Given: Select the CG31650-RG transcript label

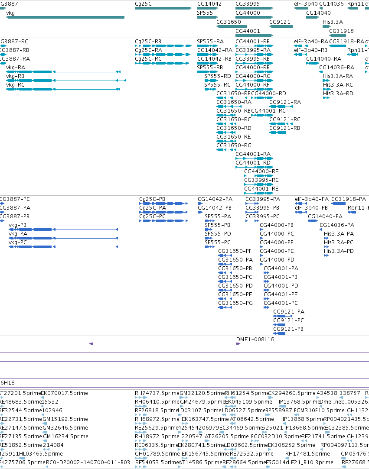Looking at the screenshot, I should pyautogui.click(x=234, y=146).
